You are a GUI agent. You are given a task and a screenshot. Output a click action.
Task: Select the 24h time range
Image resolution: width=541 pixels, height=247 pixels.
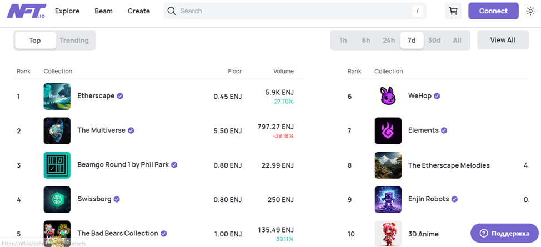(x=389, y=41)
